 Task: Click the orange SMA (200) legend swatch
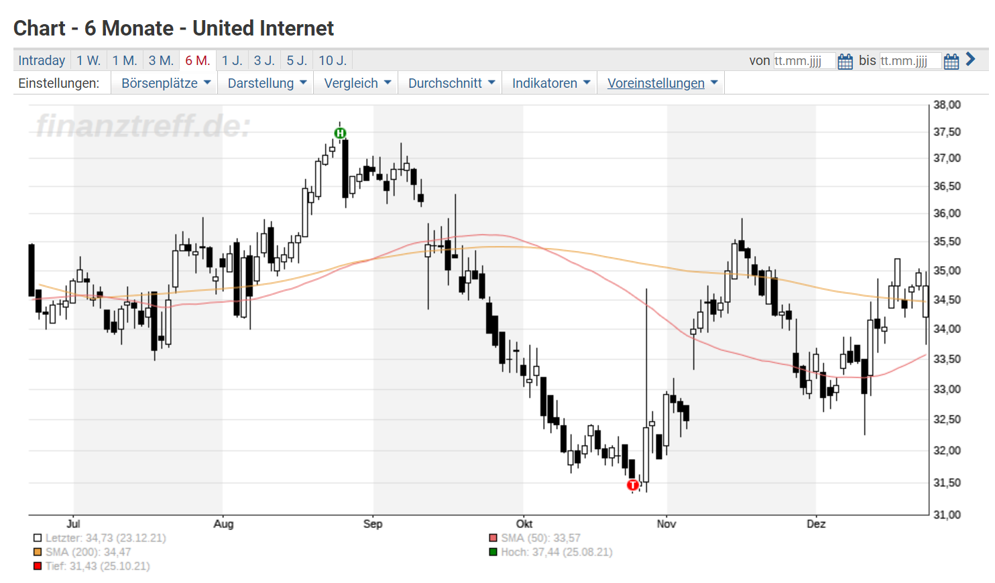click(38, 552)
